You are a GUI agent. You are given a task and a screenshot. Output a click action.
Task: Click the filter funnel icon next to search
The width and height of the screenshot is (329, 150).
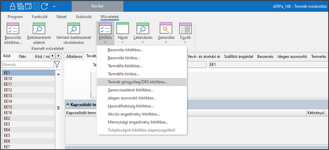[x=57, y=64]
